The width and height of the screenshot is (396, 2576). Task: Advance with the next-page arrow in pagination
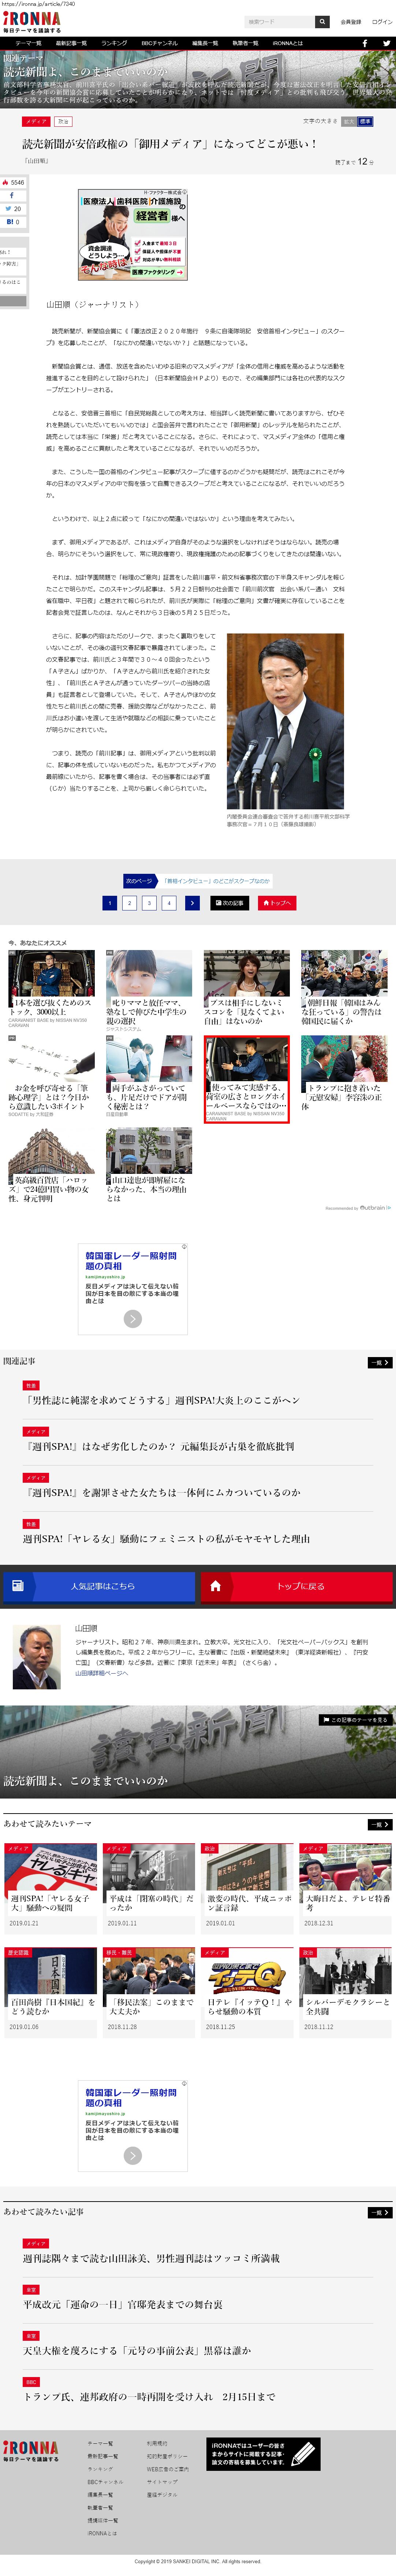pos(192,903)
